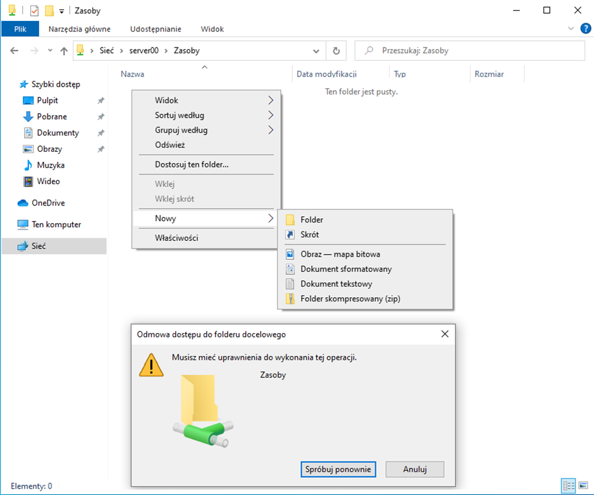Viewport: 594px width, 495px height.
Task: Open the Plik menu tab
Action: pos(20,29)
